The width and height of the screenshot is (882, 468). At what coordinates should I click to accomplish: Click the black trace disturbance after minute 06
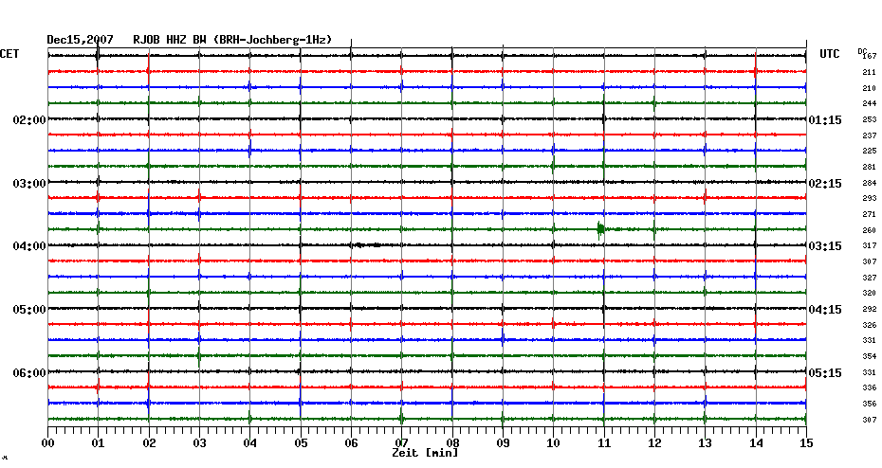(366, 245)
